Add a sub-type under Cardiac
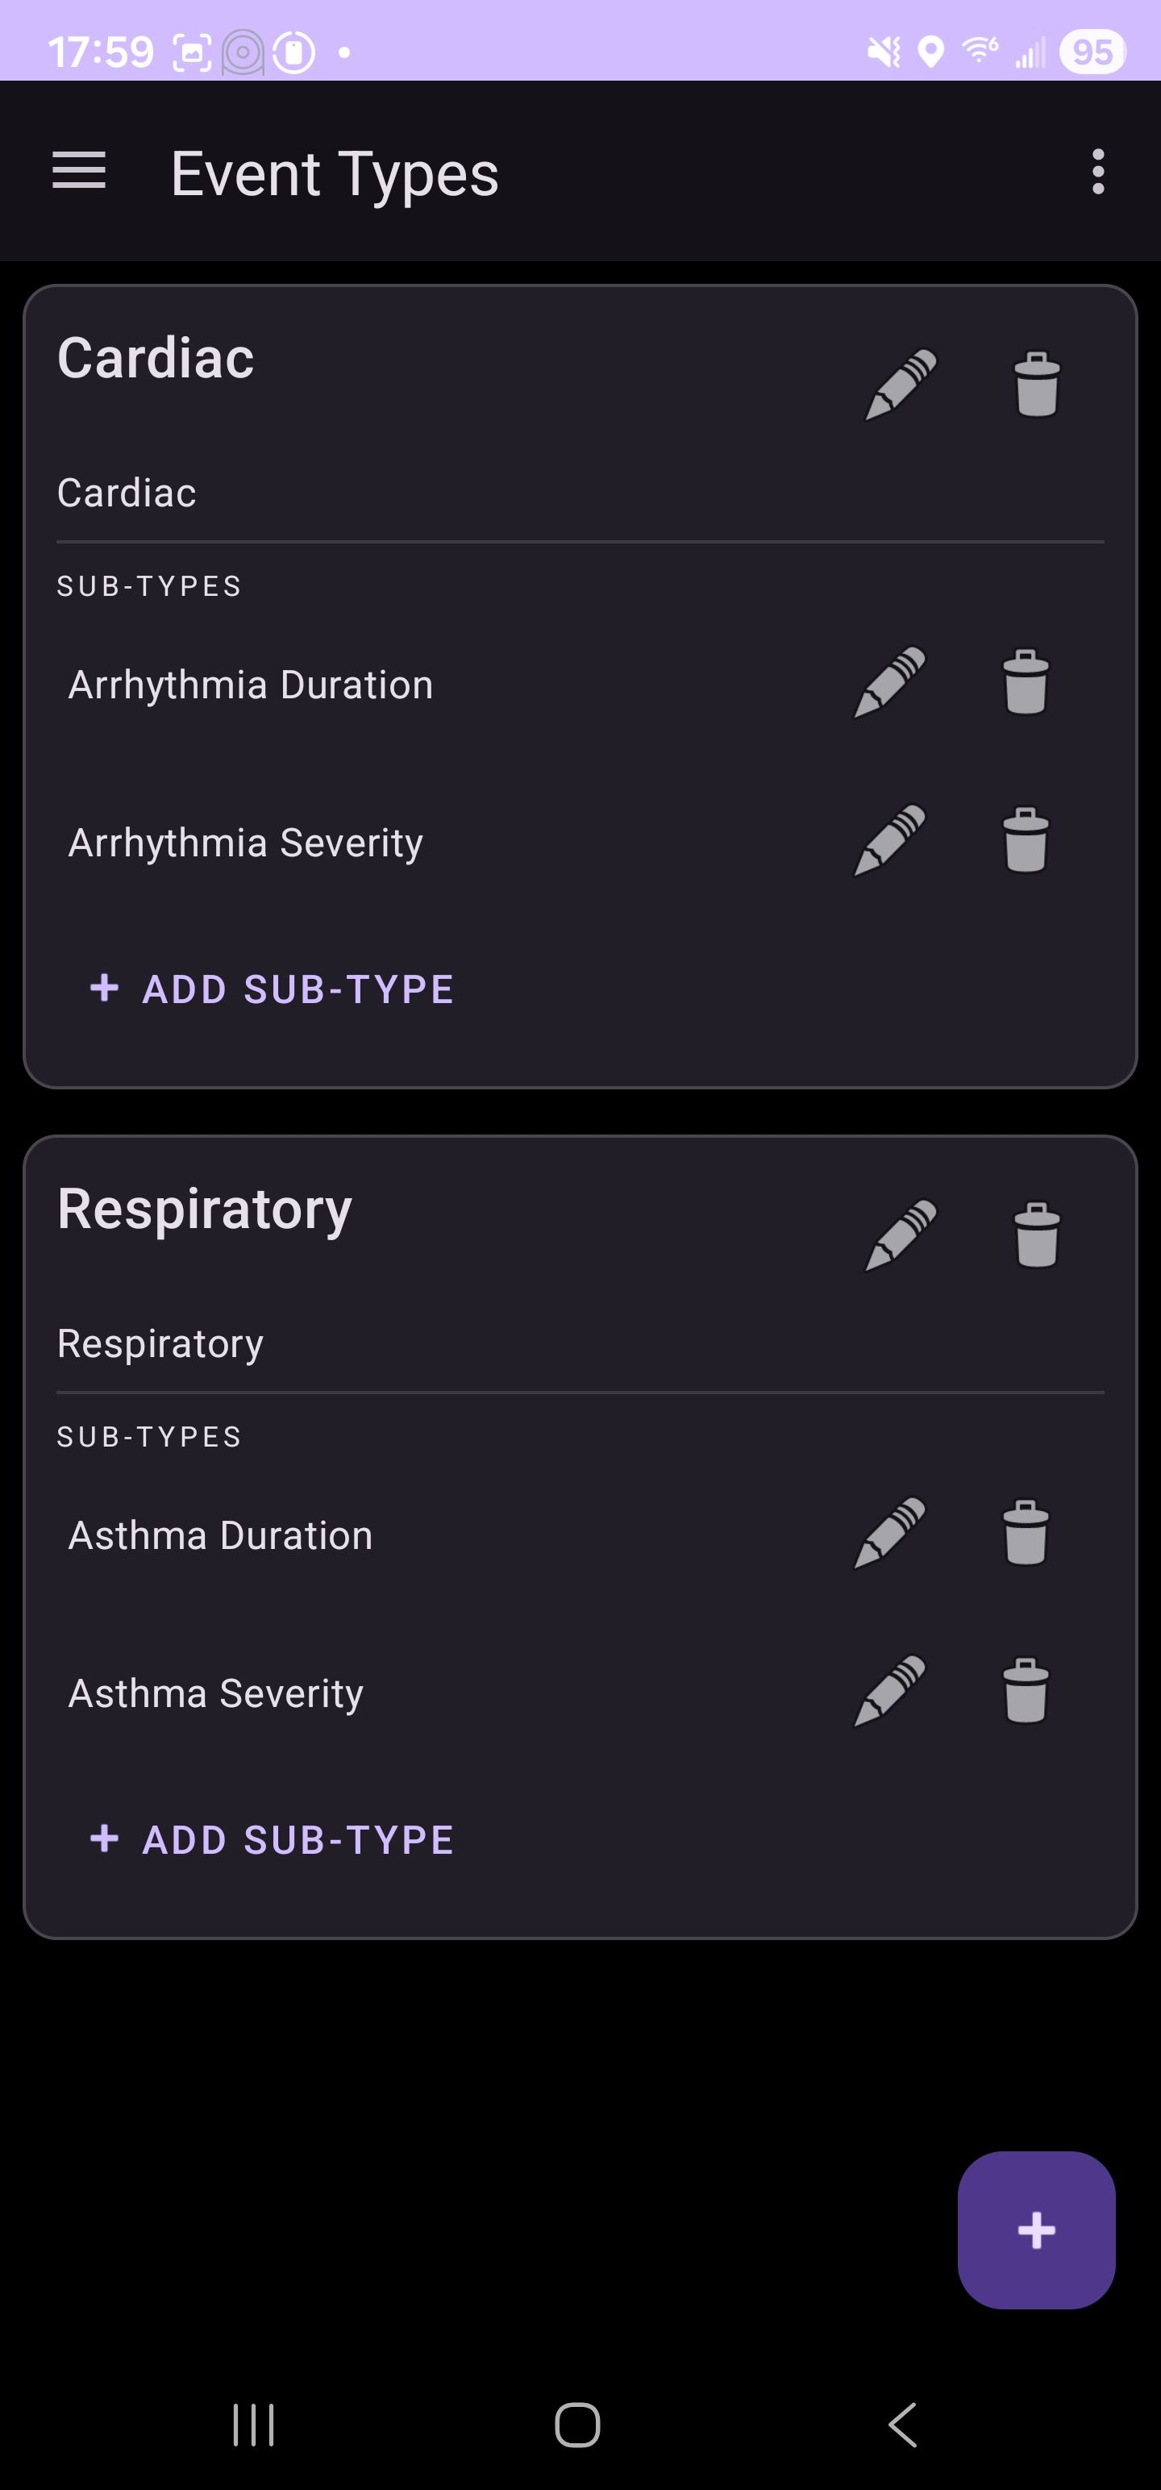This screenshot has height=2490, width=1161. [273, 989]
